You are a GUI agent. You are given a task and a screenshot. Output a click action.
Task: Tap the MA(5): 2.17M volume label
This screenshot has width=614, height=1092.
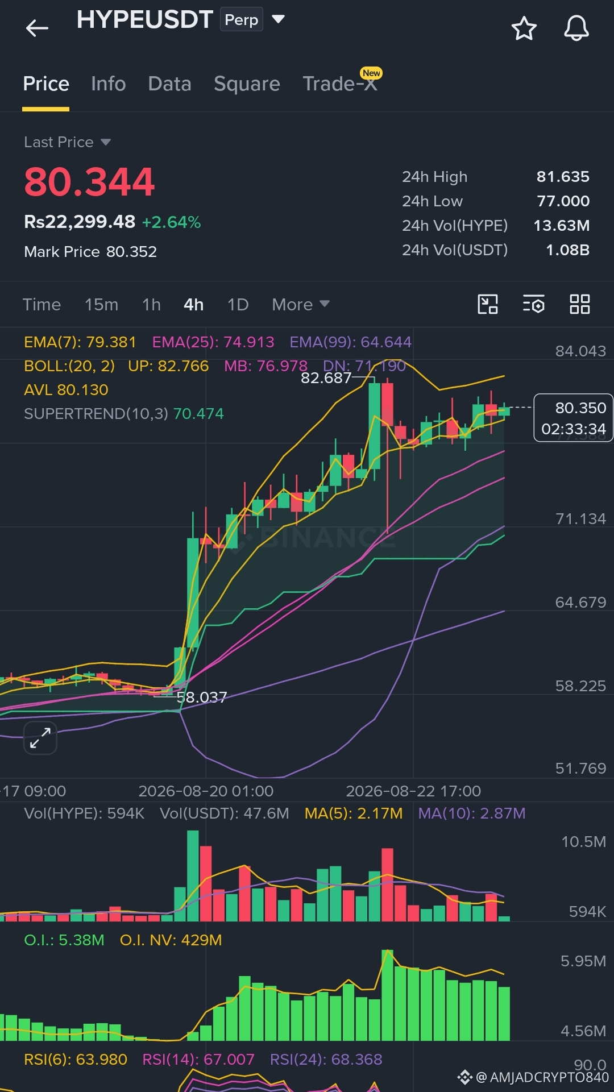point(354,813)
